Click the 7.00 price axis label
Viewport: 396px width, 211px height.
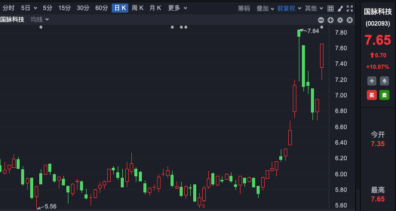341,95
